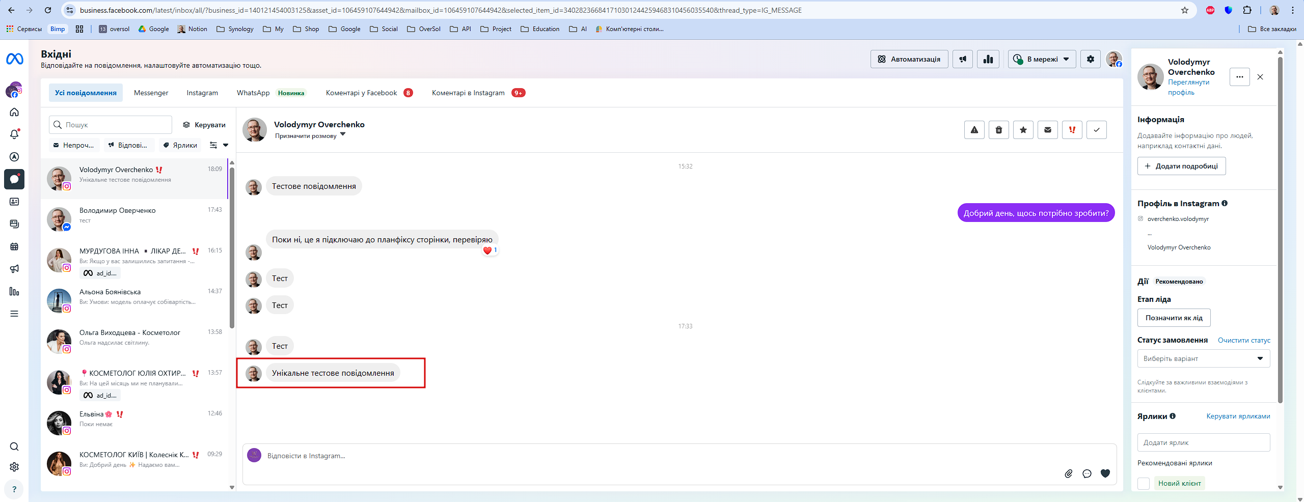Filter by Ярлики labels chip
The height and width of the screenshot is (502, 1304).
click(180, 145)
